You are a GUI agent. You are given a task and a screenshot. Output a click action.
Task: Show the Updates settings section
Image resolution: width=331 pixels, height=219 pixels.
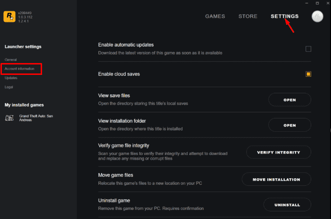tap(11, 78)
